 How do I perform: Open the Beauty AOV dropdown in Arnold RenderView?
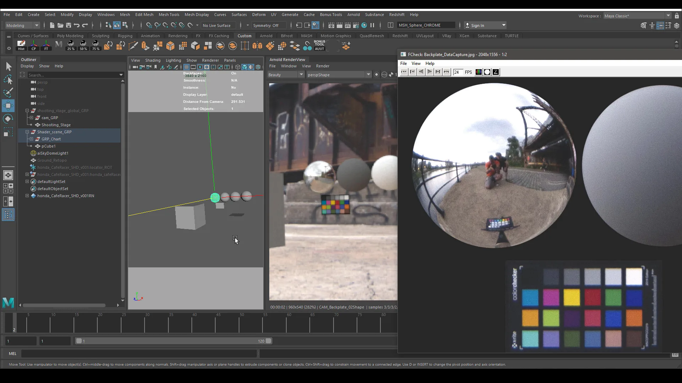coord(302,74)
